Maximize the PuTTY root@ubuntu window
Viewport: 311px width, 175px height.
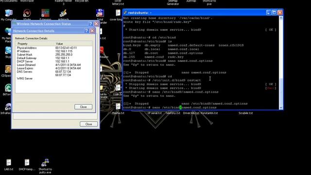point(274,13)
